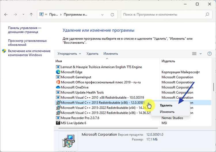Refresh the Programs and Features list

pos(112,15)
